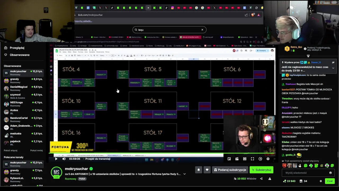Open picture-in-picture mode in player
This screenshot has width=339, height=191.
[x=229, y=159]
